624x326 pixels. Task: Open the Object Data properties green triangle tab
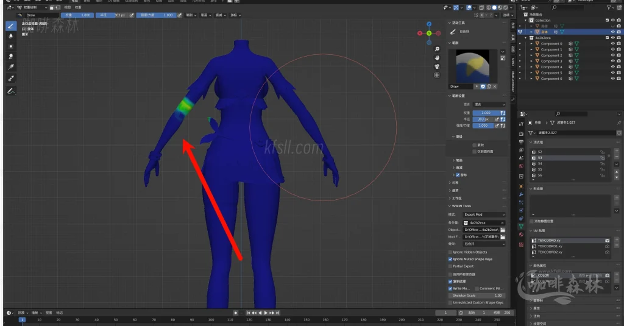(522, 226)
